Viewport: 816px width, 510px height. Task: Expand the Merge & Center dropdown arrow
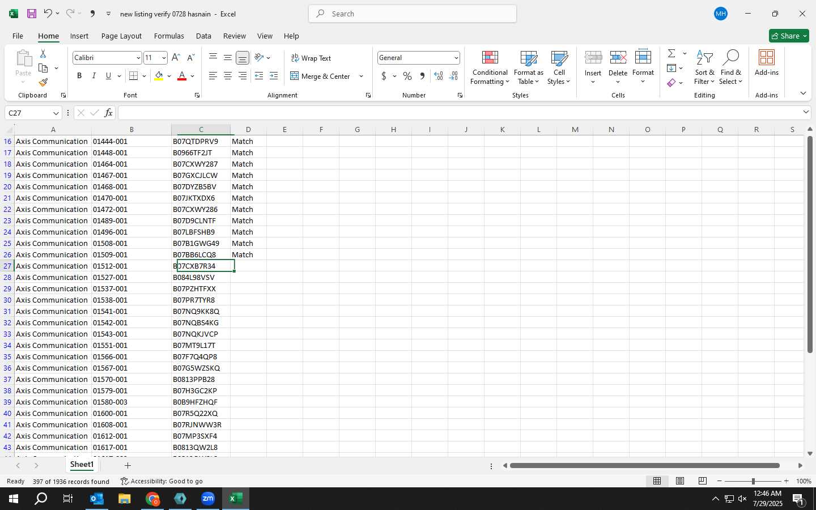click(361, 76)
